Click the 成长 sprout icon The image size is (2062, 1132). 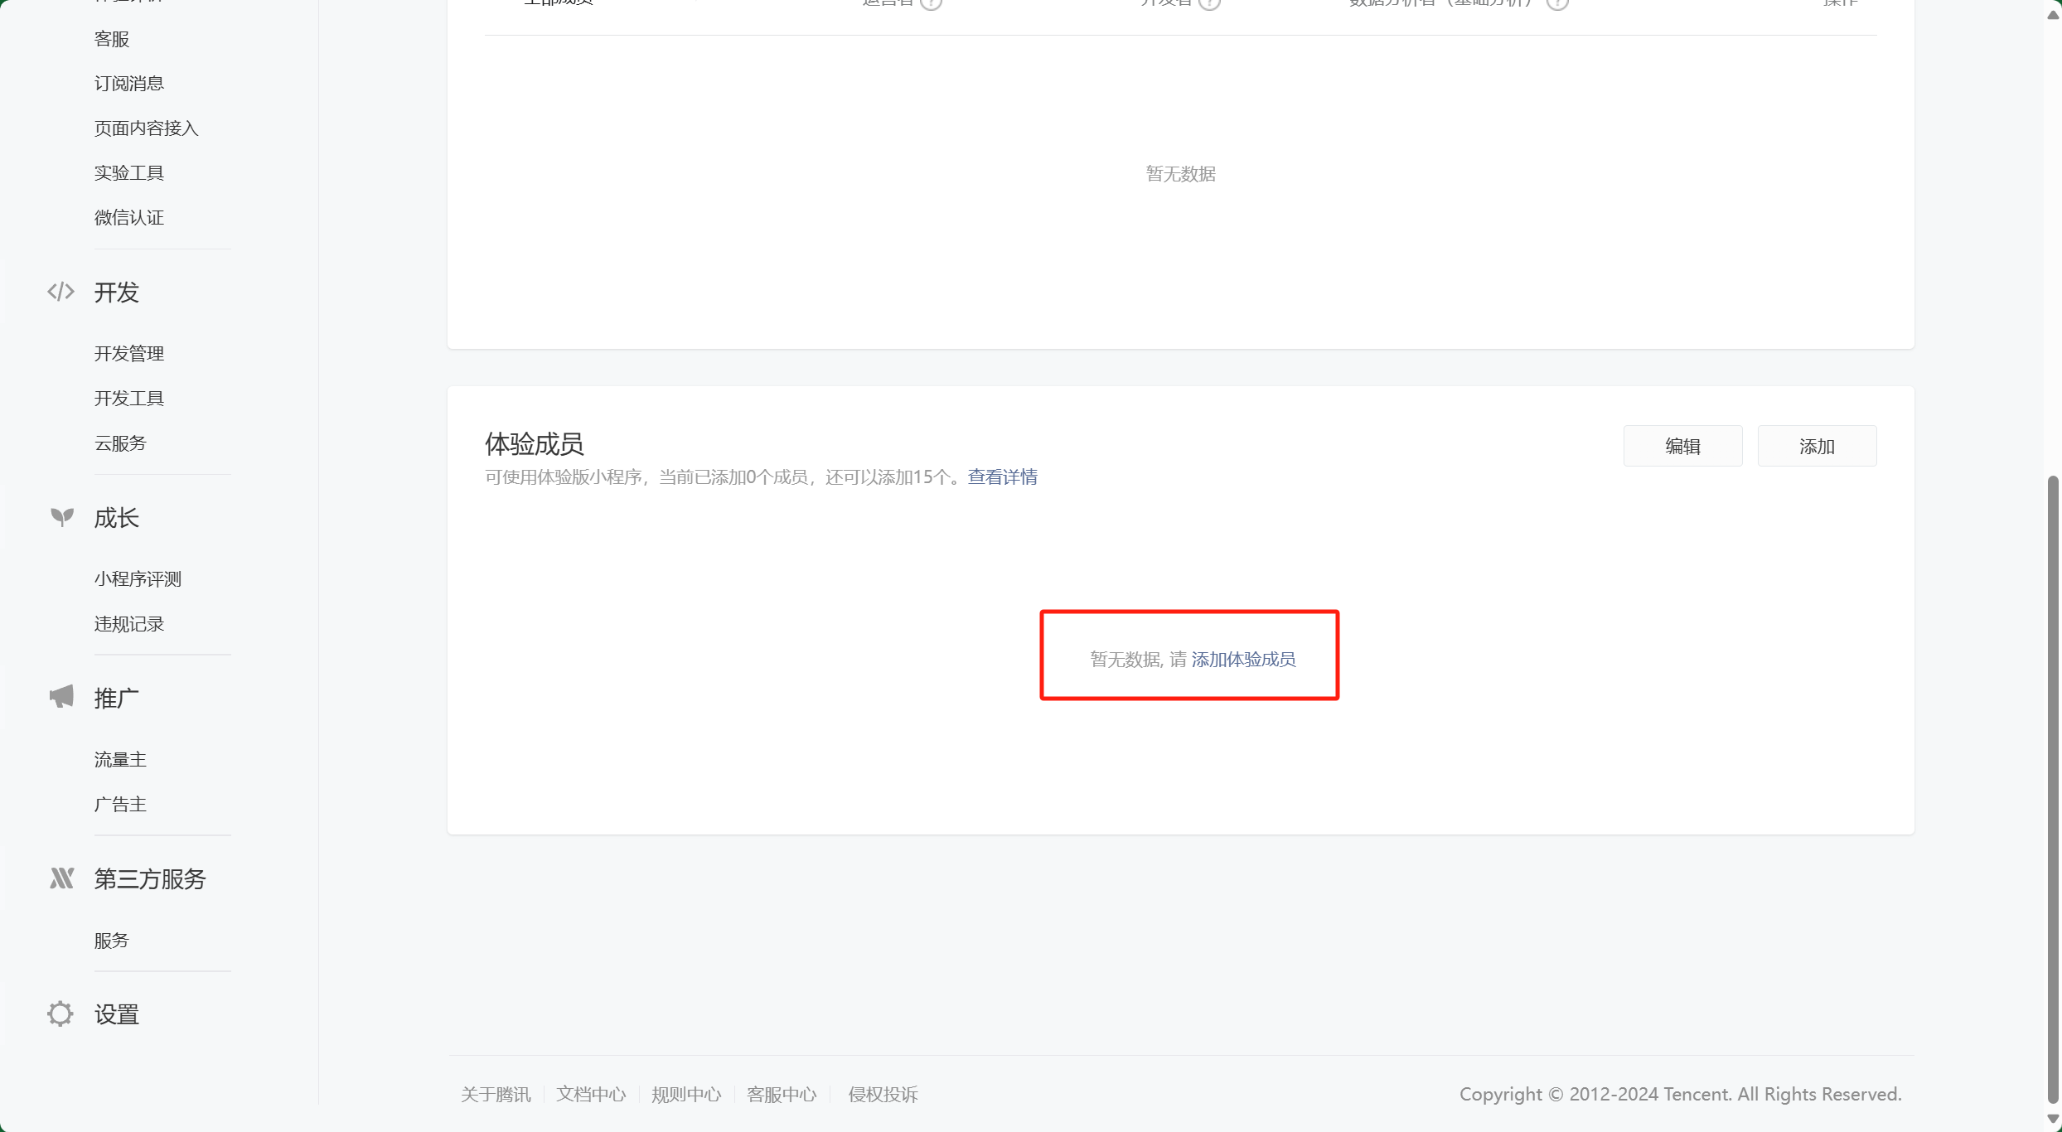[61, 515]
